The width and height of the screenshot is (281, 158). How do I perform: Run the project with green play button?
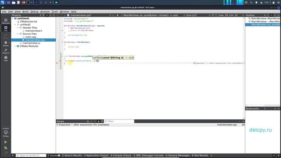tap(6, 142)
